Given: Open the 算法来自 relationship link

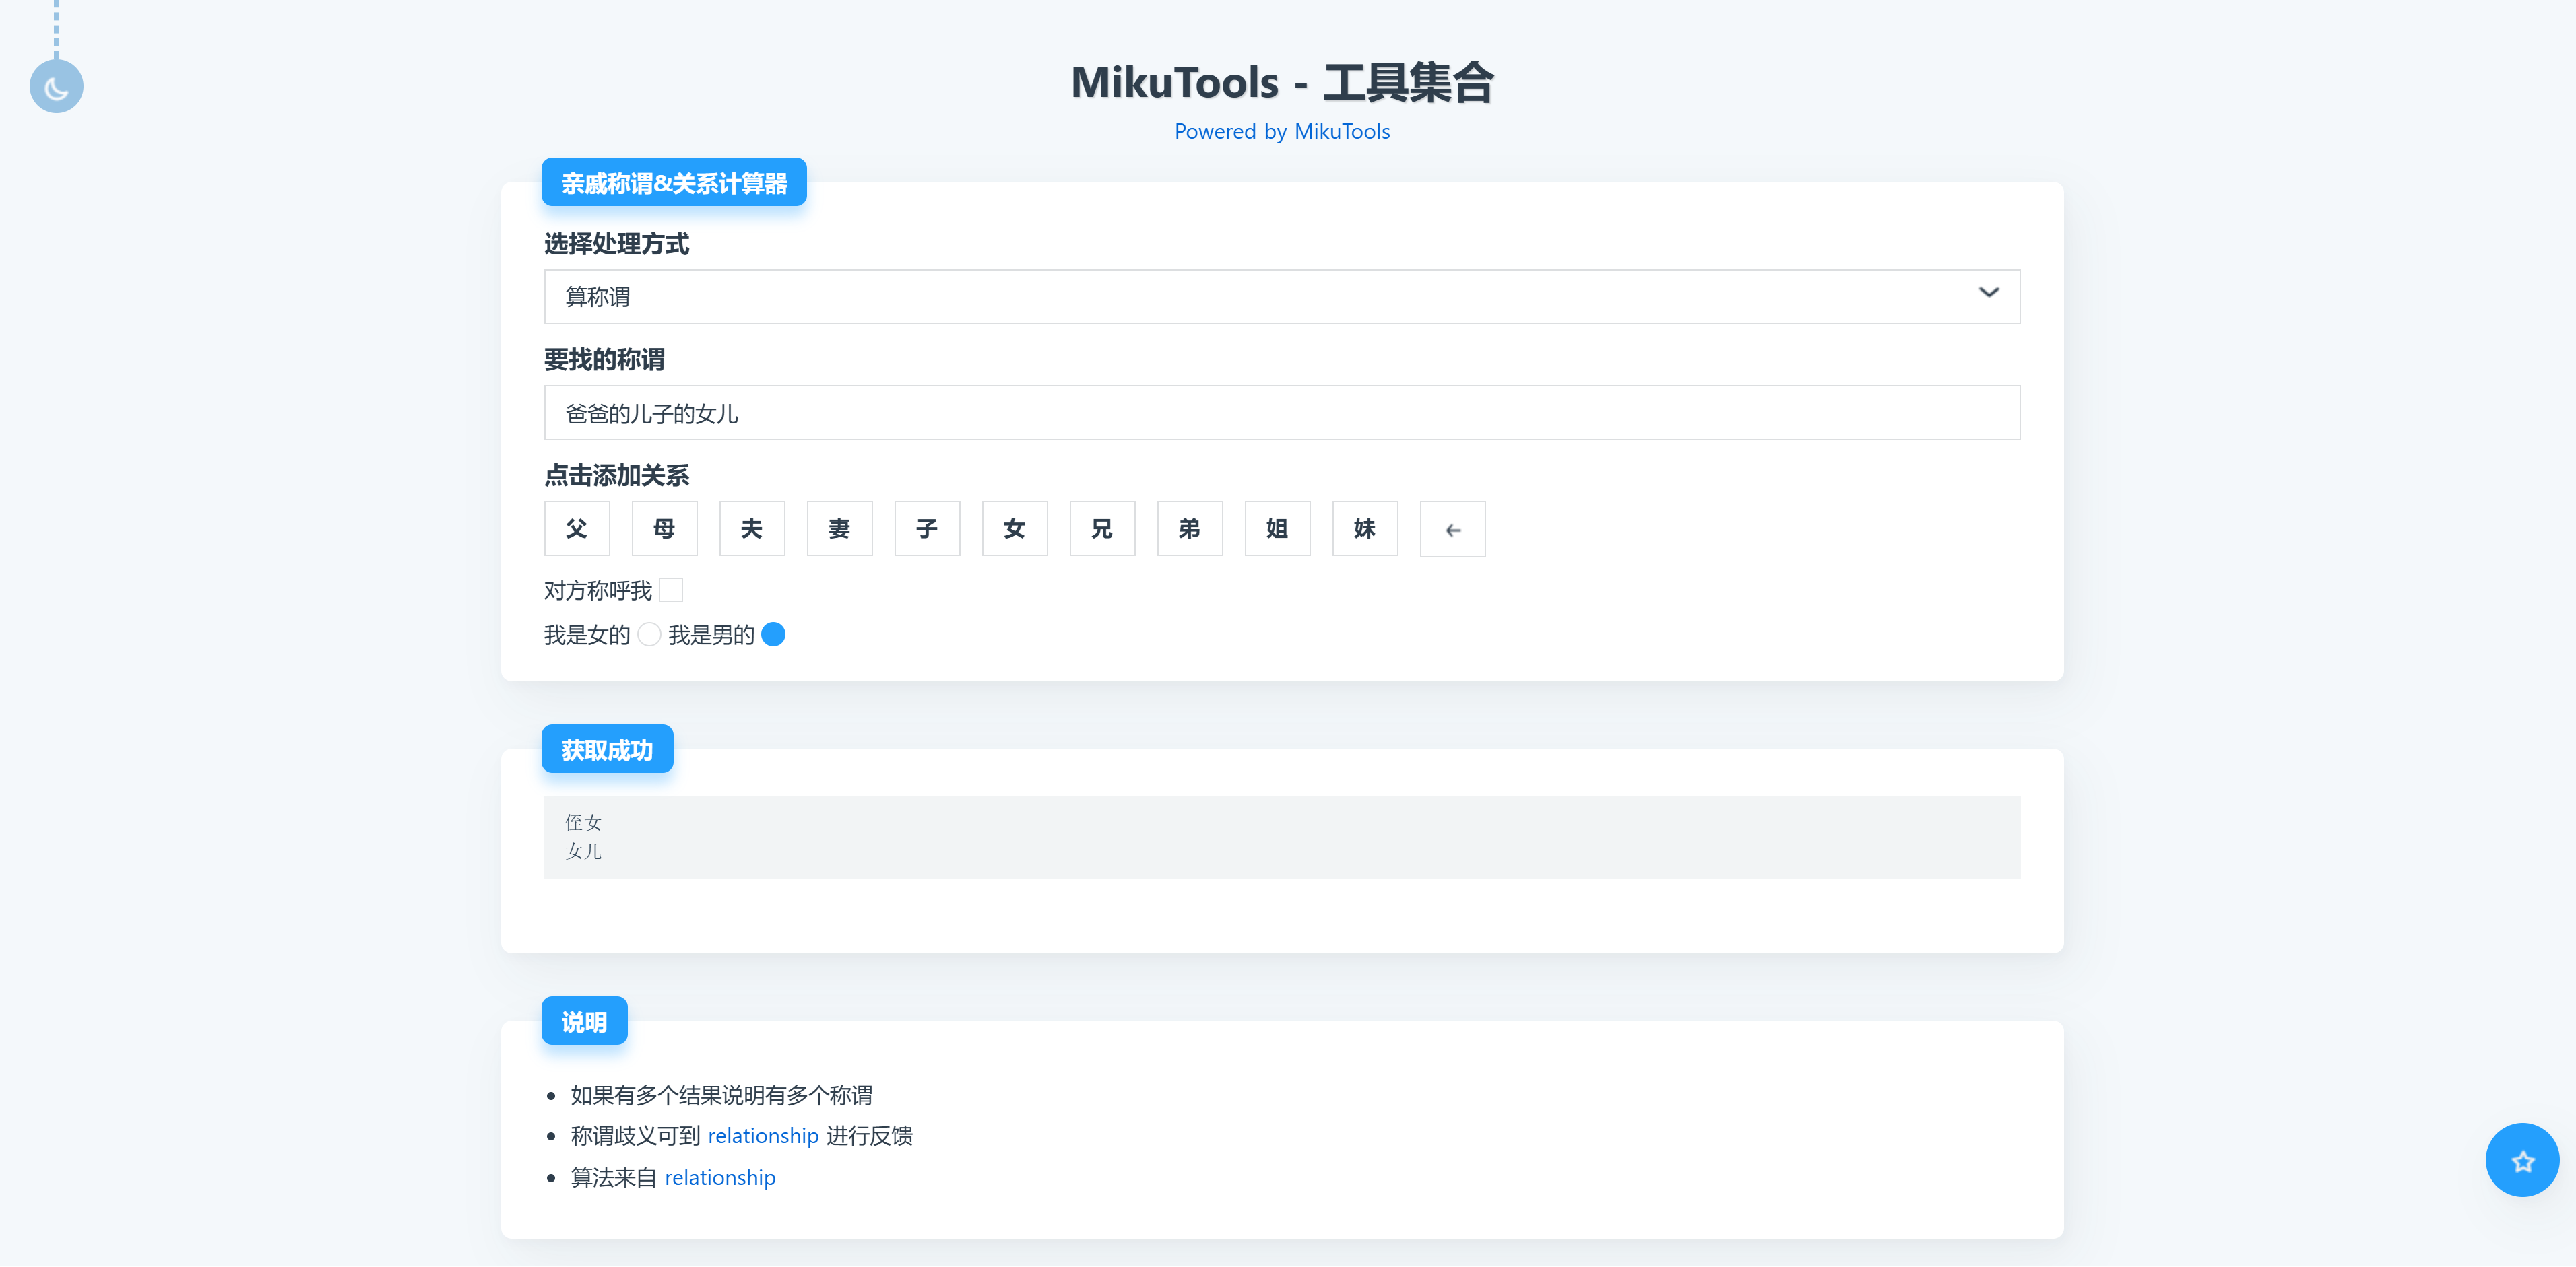Looking at the screenshot, I should tap(719, 1178).
